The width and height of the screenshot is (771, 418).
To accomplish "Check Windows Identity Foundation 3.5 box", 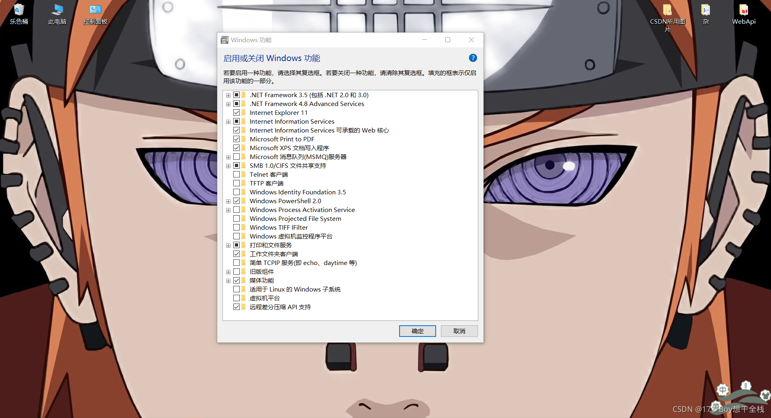I will (x=237, y=192).
